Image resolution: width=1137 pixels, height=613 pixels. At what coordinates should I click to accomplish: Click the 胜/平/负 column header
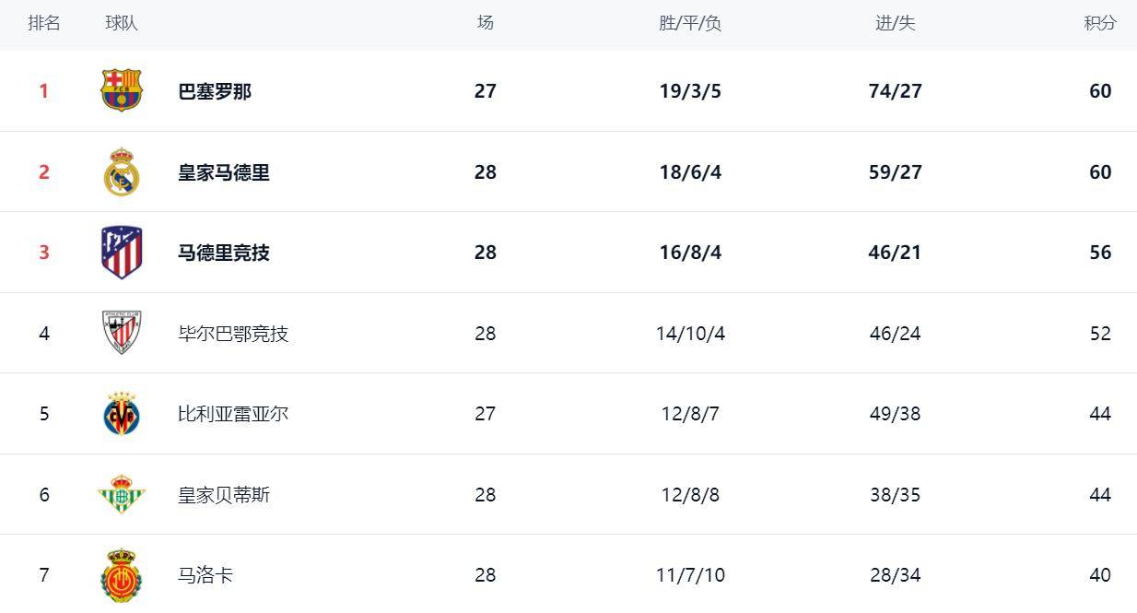[x=690, y=23]
